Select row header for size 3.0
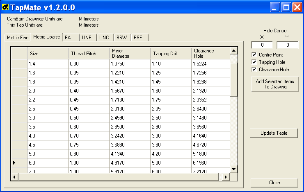 (19, 117)
